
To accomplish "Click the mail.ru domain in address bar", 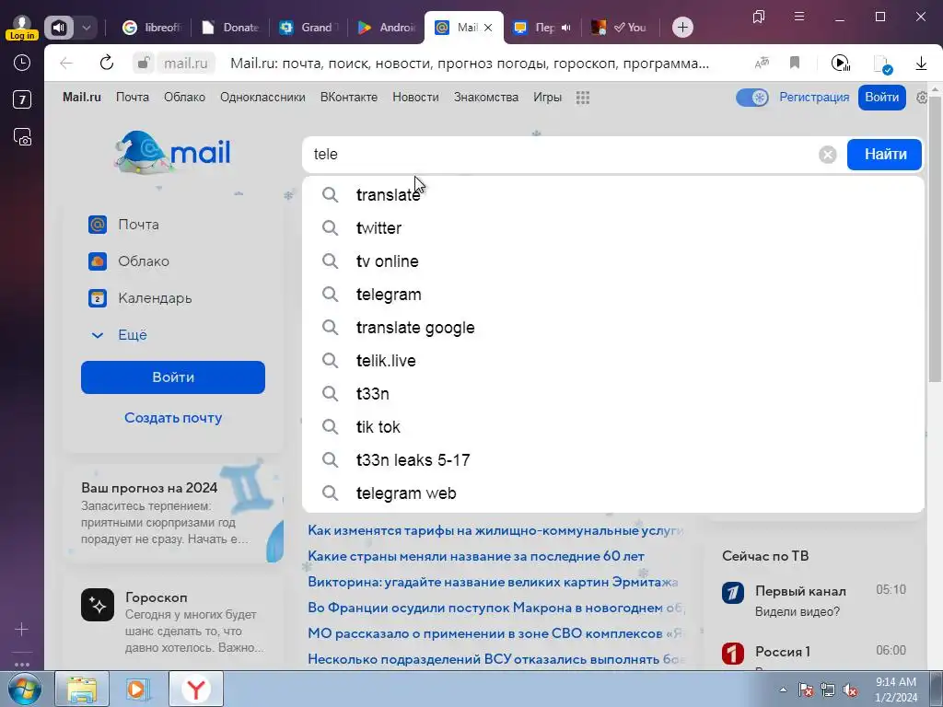I will 186,64.
